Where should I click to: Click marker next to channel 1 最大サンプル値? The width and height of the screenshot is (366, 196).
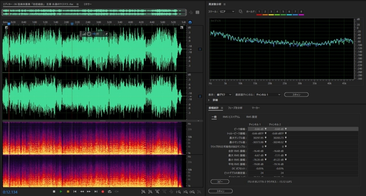point(266,138)
